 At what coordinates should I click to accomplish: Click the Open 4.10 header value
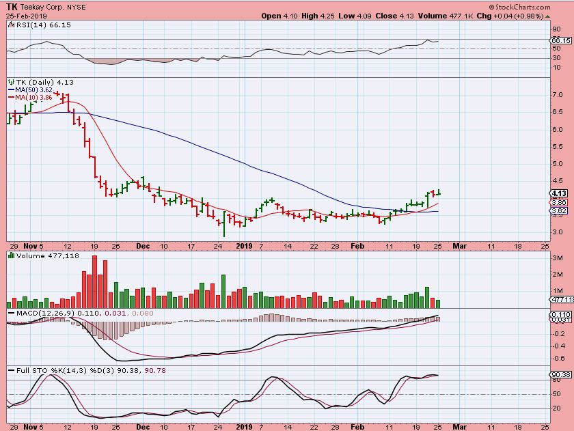(279, 16)
